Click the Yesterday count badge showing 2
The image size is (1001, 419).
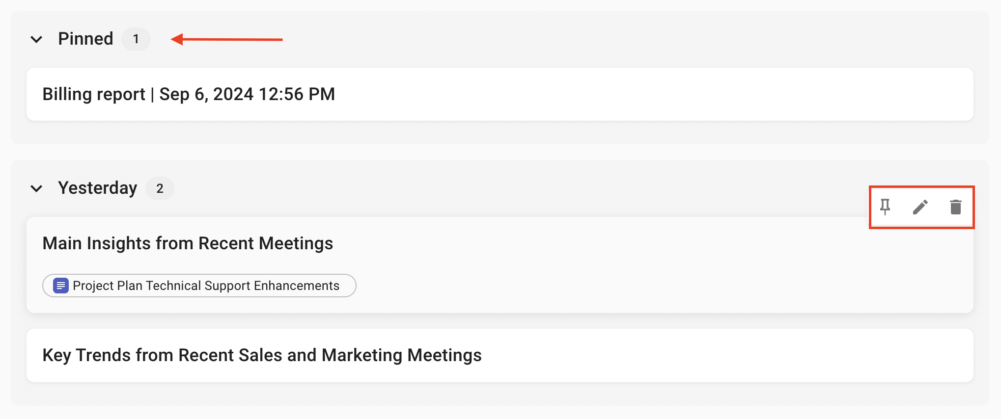point(160,188)
